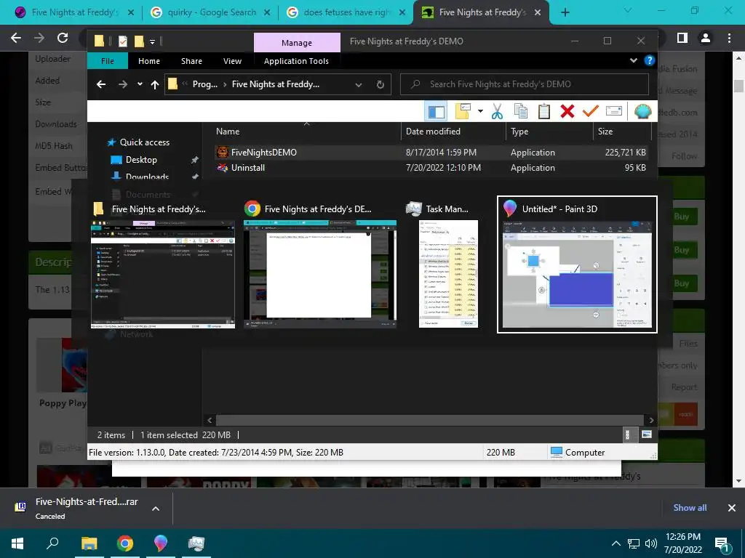Click the red X Delete icon
Viewport: 745px width, 558px height.
[x=567, y=111]
